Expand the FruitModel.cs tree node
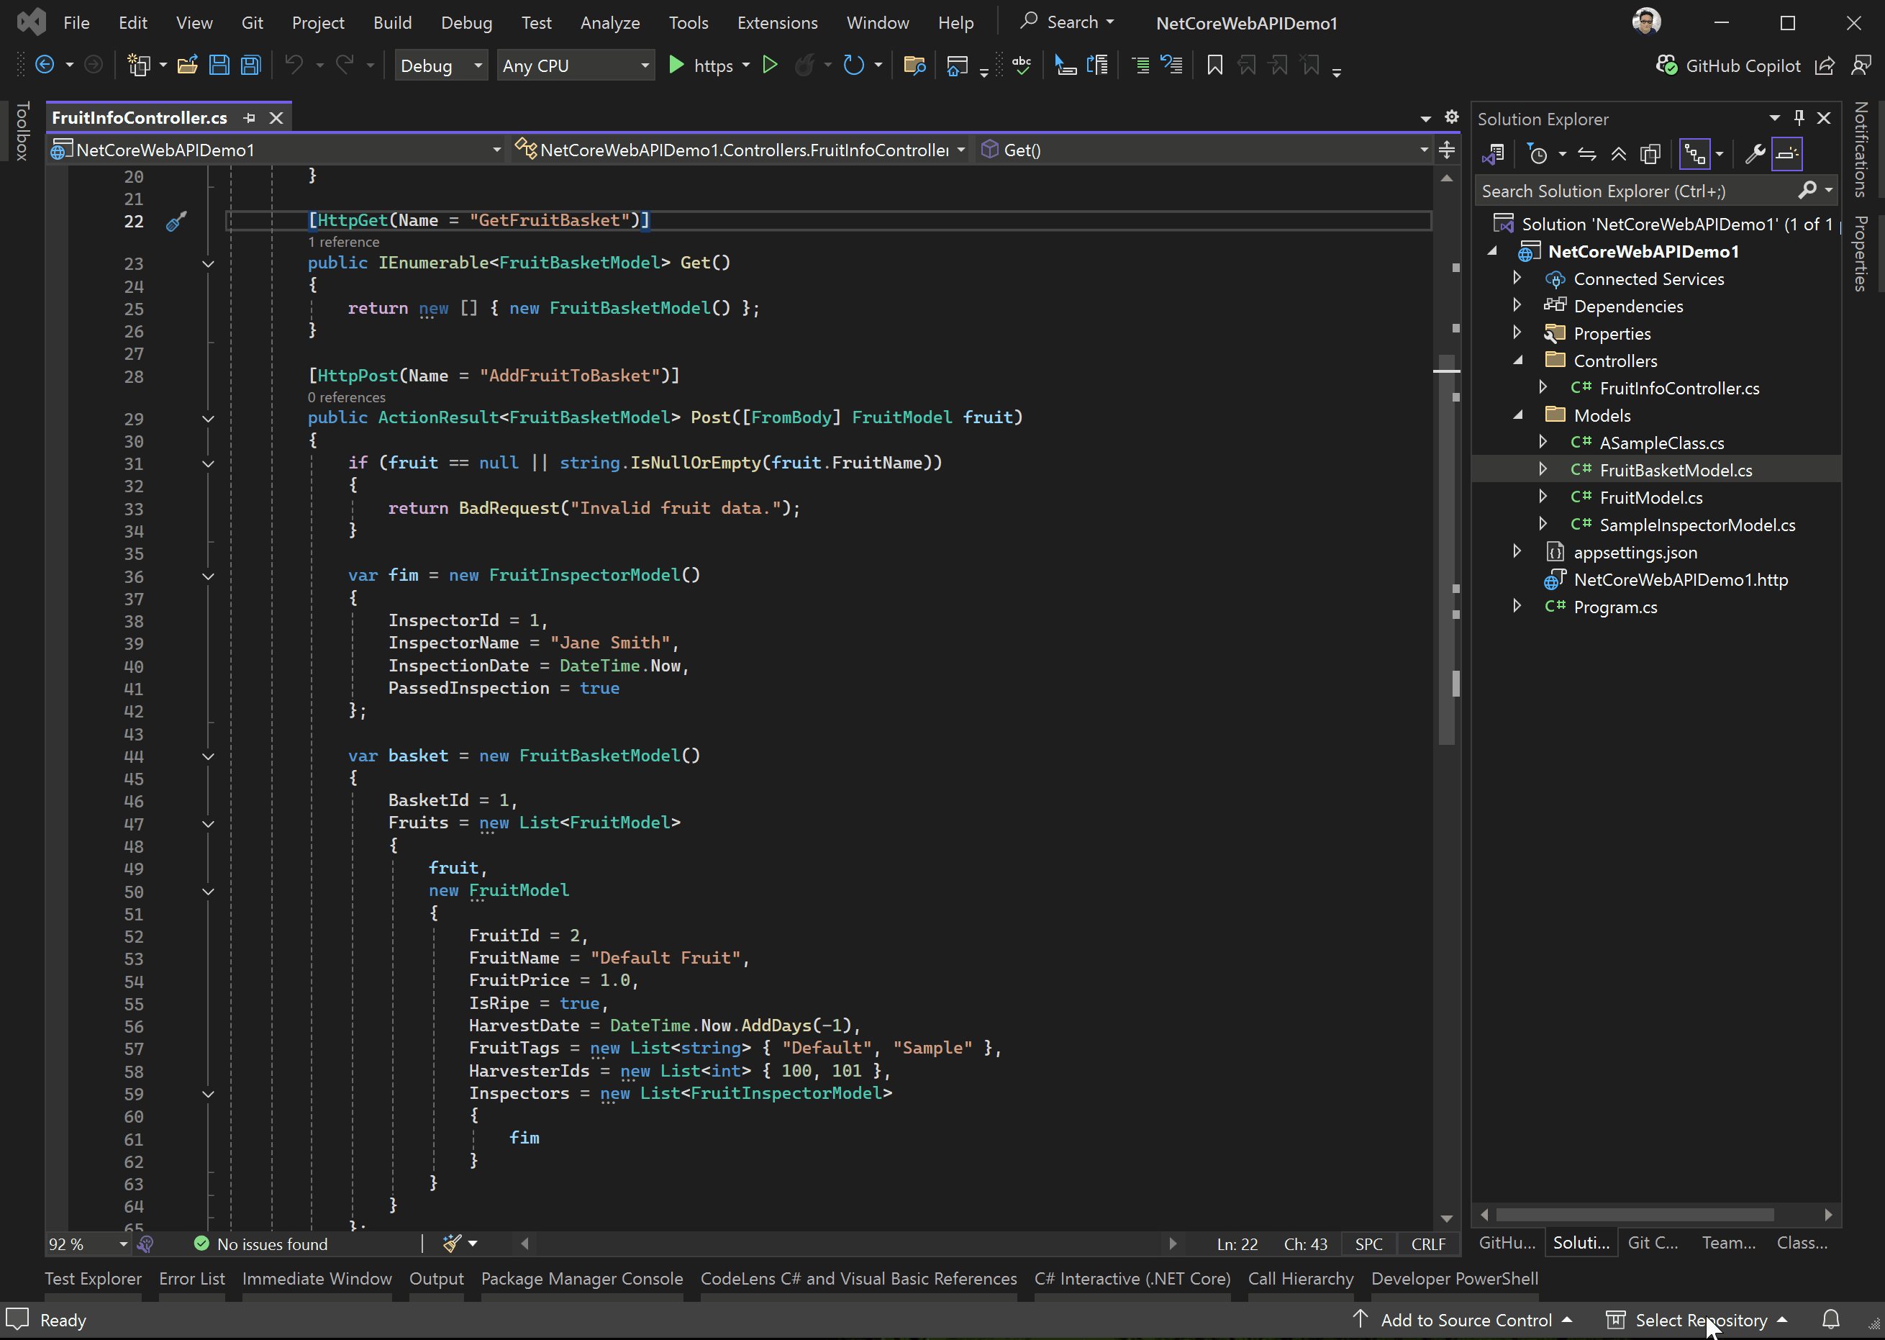1885x1340 pixels. (1543, 497)
